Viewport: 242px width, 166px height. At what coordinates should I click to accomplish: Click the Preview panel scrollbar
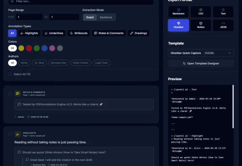[233, 106]
